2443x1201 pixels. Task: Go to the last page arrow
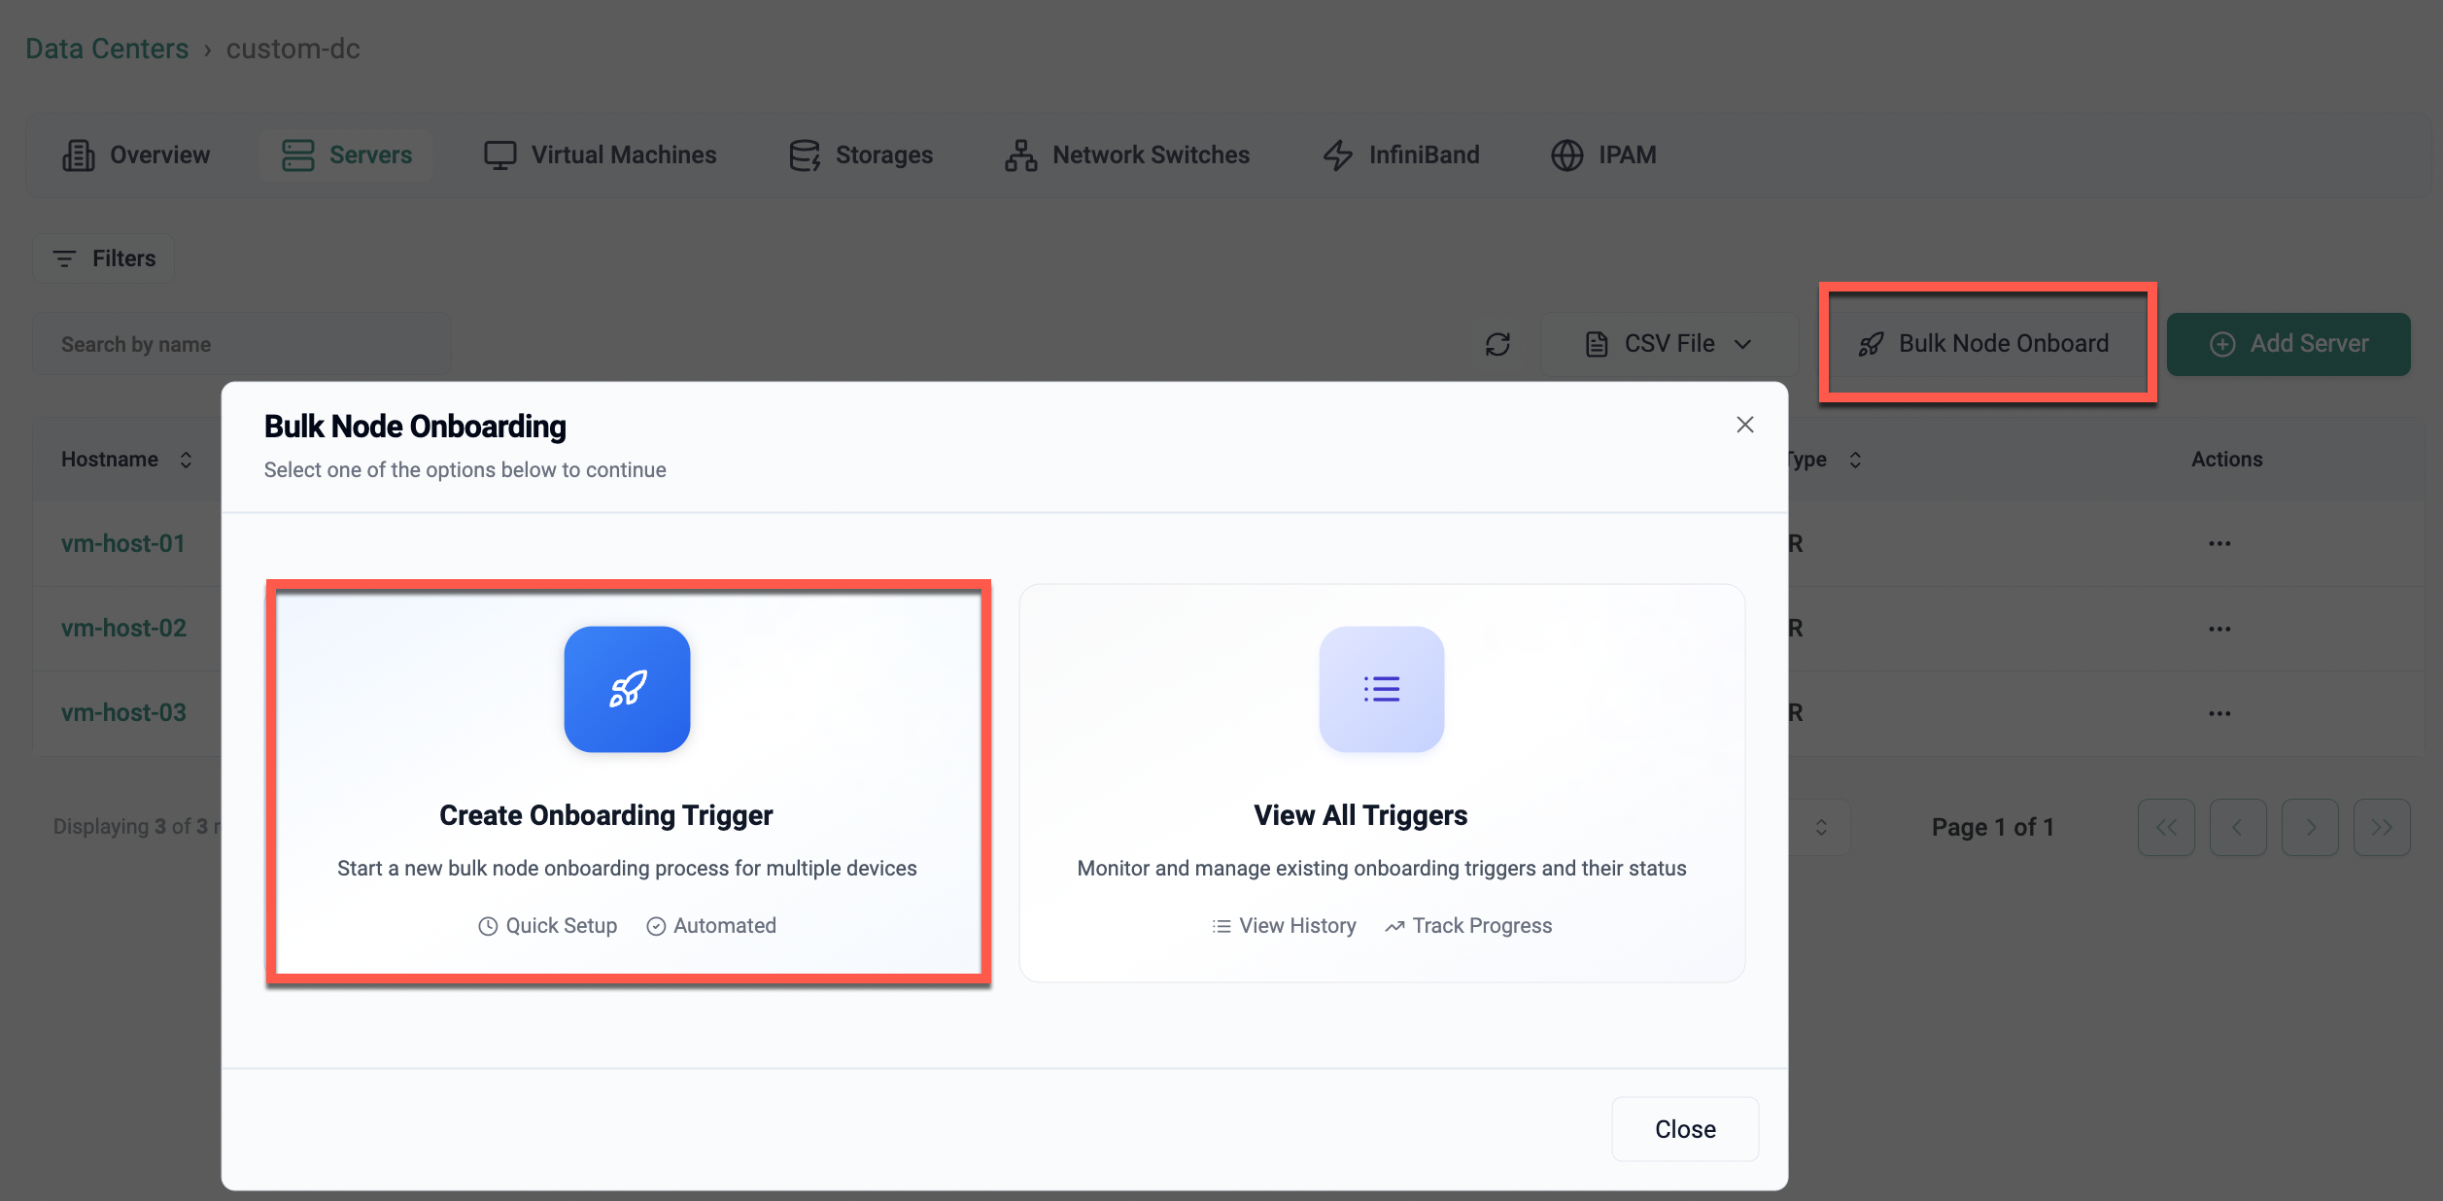[2381, 827]
